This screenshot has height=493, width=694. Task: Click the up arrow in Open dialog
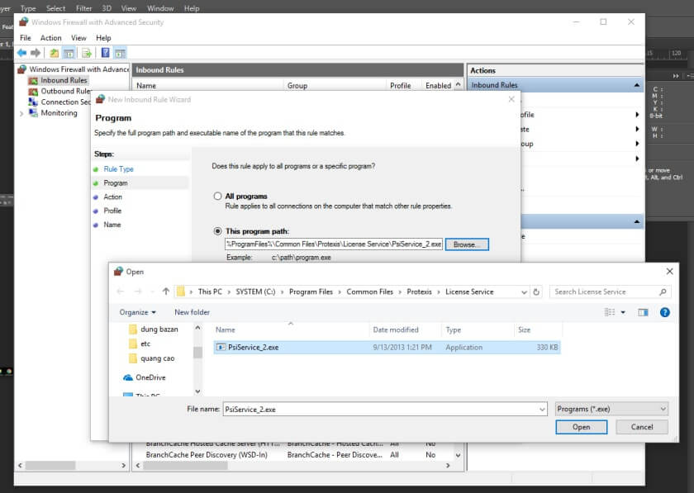tap(166, 292)
